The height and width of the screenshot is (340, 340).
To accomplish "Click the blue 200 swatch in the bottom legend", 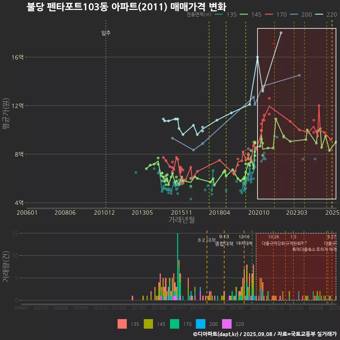I will (x=200, y=324).
